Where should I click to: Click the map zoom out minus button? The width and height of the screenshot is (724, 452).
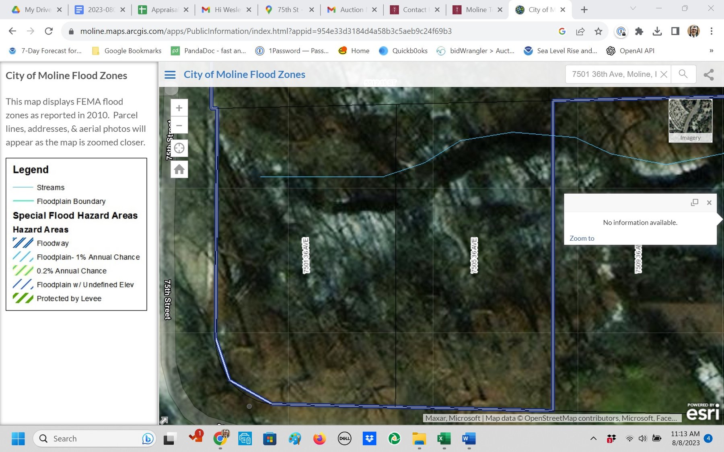pyautogui.click(x=179, y=126)
